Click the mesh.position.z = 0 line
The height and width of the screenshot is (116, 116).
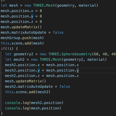[x=21, y=22]
